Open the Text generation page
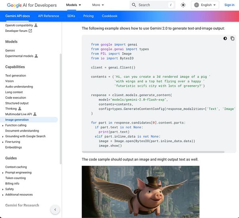Viewport: 239px width, 218px height. tap(16, 75)
